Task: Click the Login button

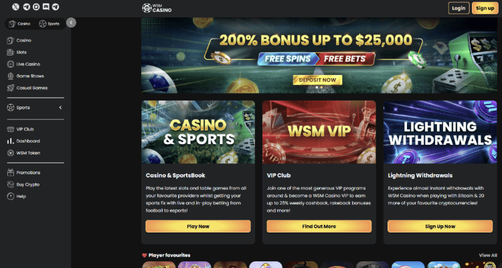Action: click(458, 8)
